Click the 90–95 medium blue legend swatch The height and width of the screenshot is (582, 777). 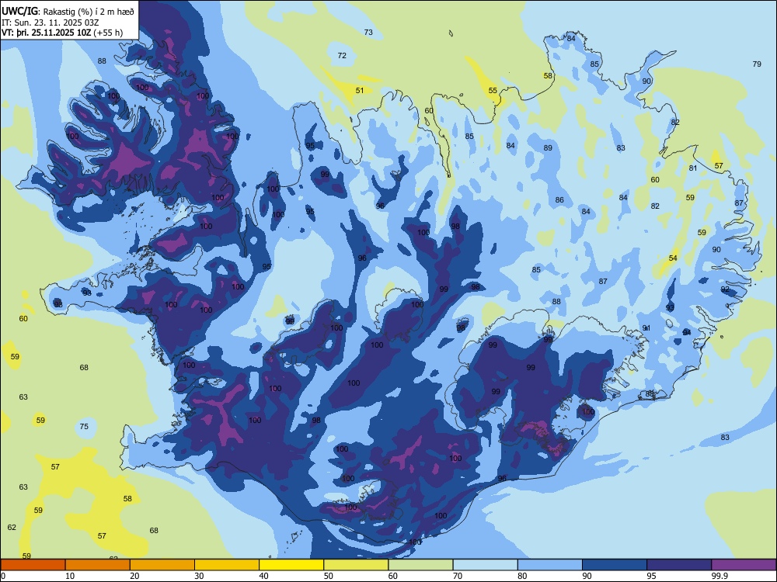point(615,565)
